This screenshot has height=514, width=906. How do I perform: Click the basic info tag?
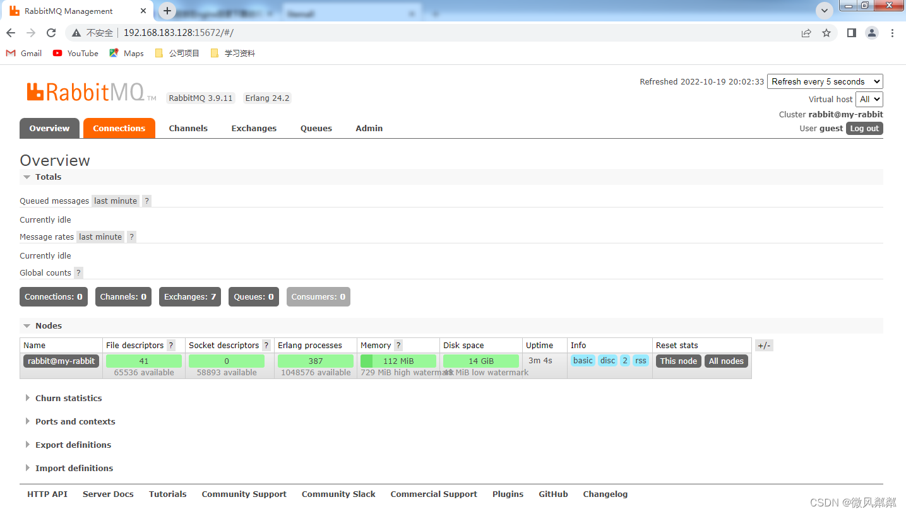583,361
